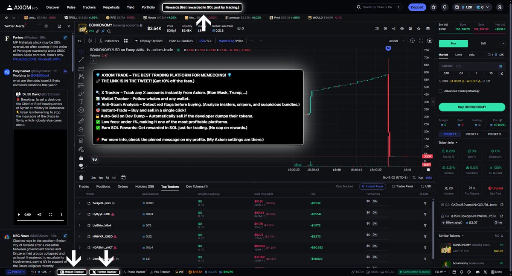
Task: Switch to the Holders (28) tab
Action: (x=145, y=186)
